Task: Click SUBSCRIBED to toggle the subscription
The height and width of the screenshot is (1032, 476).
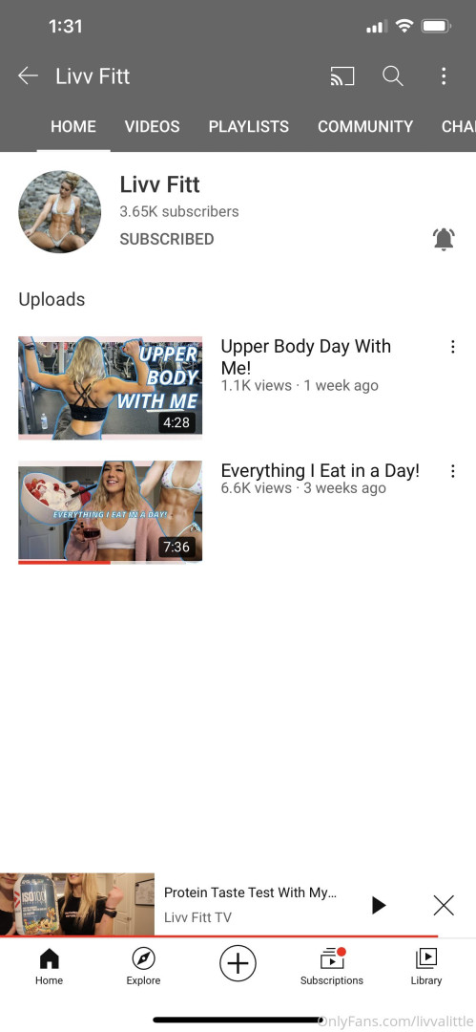Action: pyautogui.click(x=167, y=239)
